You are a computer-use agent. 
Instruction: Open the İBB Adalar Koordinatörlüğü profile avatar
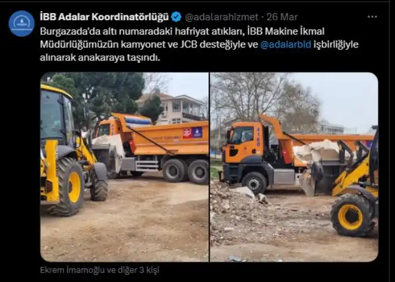click(21, 23)
